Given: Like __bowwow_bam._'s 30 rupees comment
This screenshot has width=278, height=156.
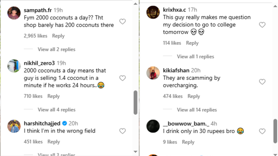Looking at the screenshot, I should pyautogui.click(x=262, y=131).
